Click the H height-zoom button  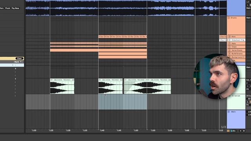point(240,131)
